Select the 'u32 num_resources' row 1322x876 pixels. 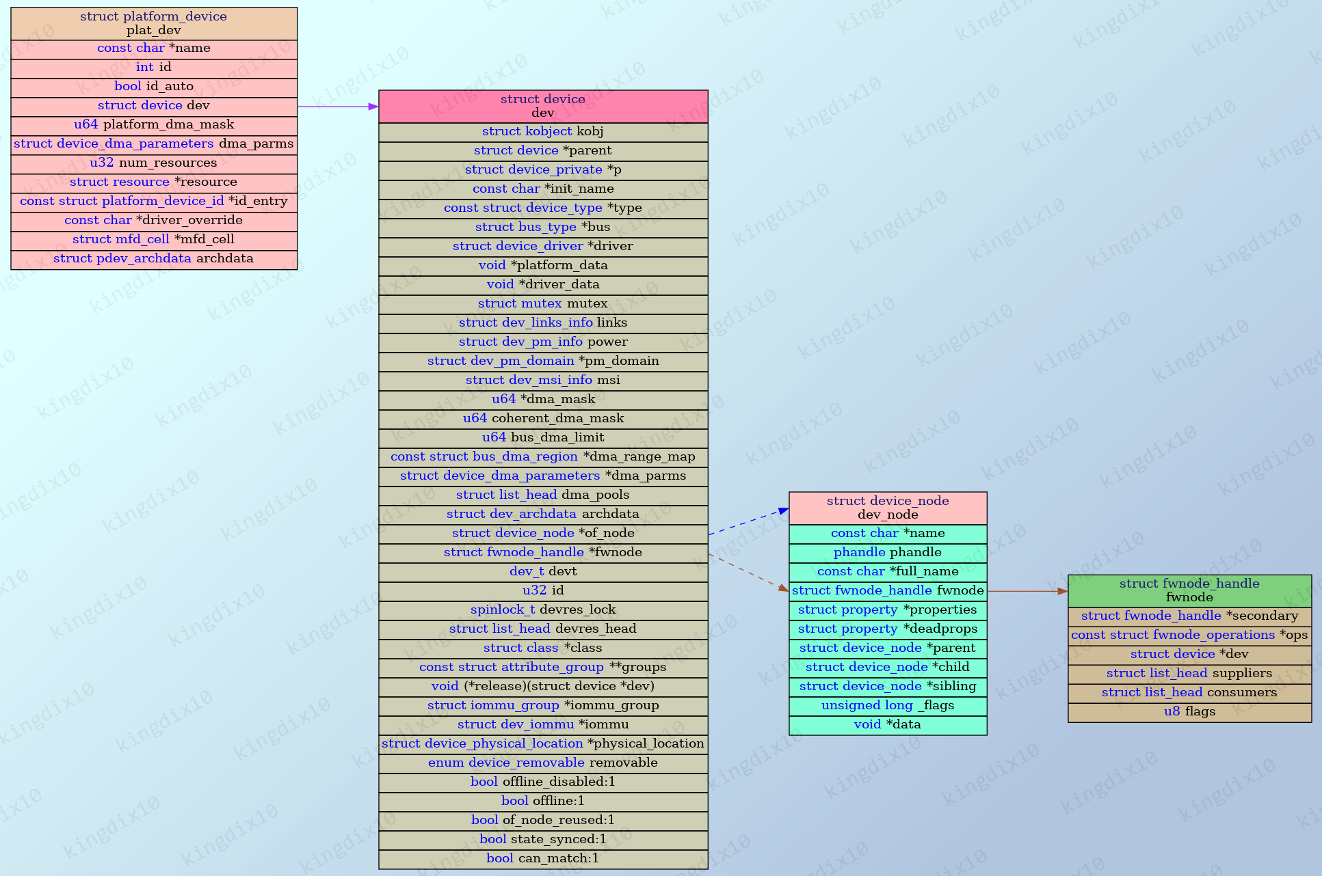coord(154,164)
